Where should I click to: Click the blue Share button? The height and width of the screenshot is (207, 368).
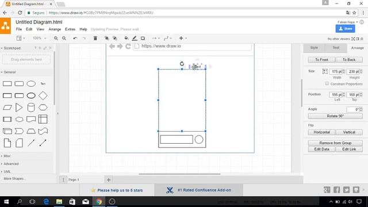[x=345, y=29]
